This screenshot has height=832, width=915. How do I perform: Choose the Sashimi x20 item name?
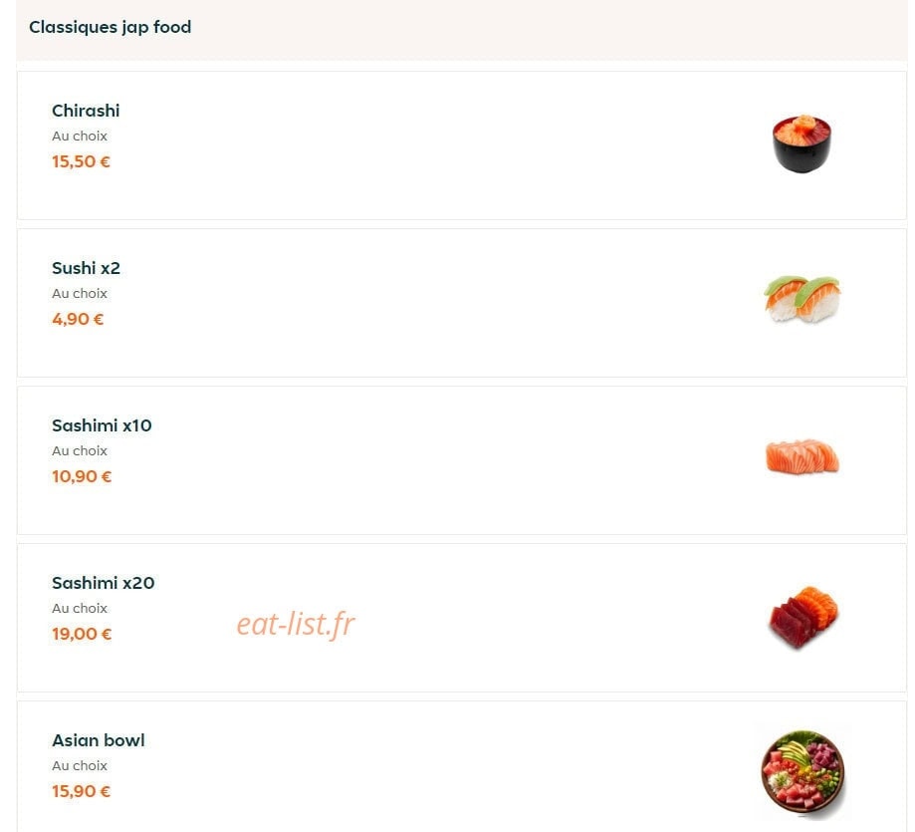[103, 583]
